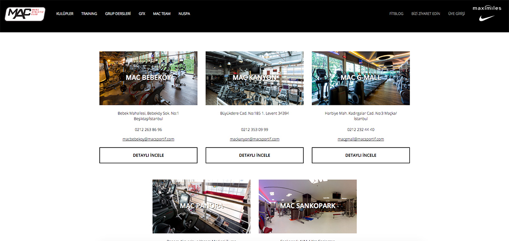Open the MAC PANORA club thumbnail
Image resolution: width=509 pixels, height=241 pixels.
[x=201, y=206]
